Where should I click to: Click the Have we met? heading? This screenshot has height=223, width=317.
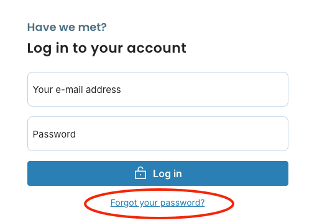click(x=67, y=27)
